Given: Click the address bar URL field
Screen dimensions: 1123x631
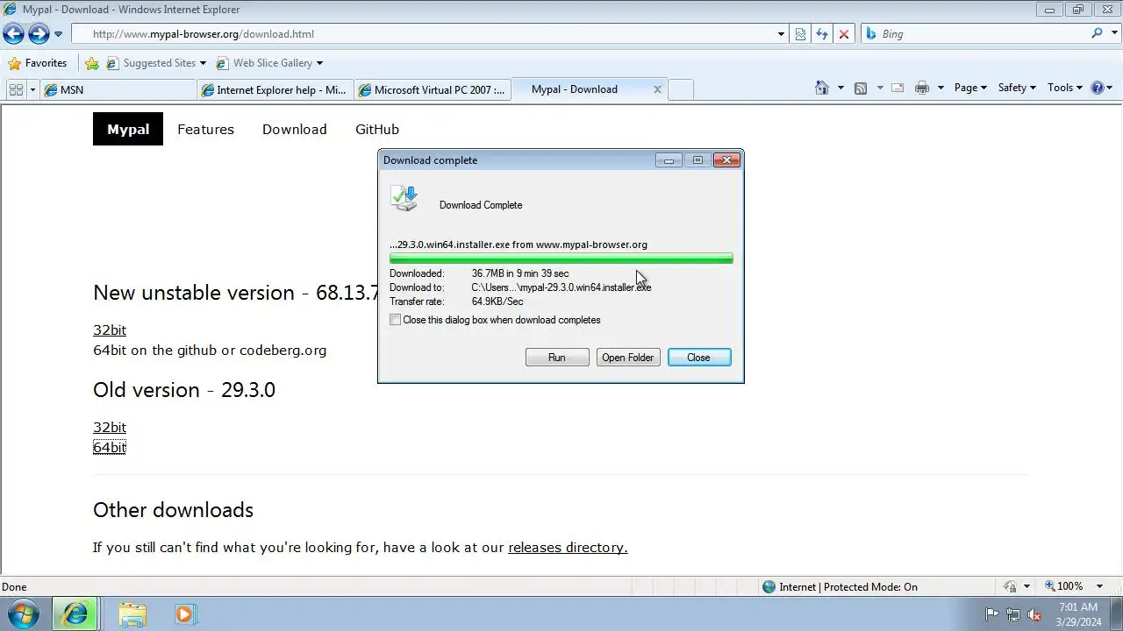Looking at the screenshot, I should click(423, 34).
